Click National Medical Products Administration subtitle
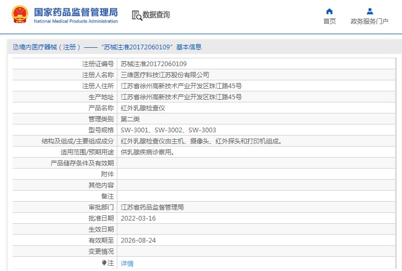Image resolution: width=402 pixels, height=271 pixels. click(76, 21)
